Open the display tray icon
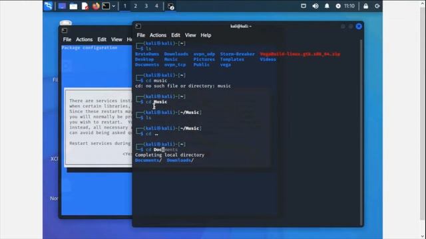 tap(304, 6)
